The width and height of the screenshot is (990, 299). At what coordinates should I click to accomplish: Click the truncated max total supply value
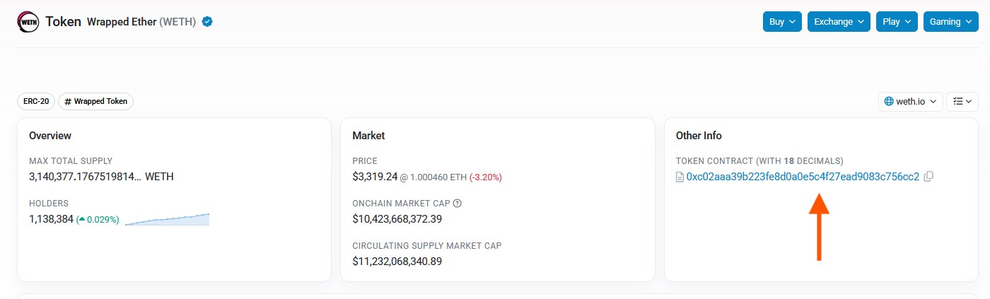[85, 177]
